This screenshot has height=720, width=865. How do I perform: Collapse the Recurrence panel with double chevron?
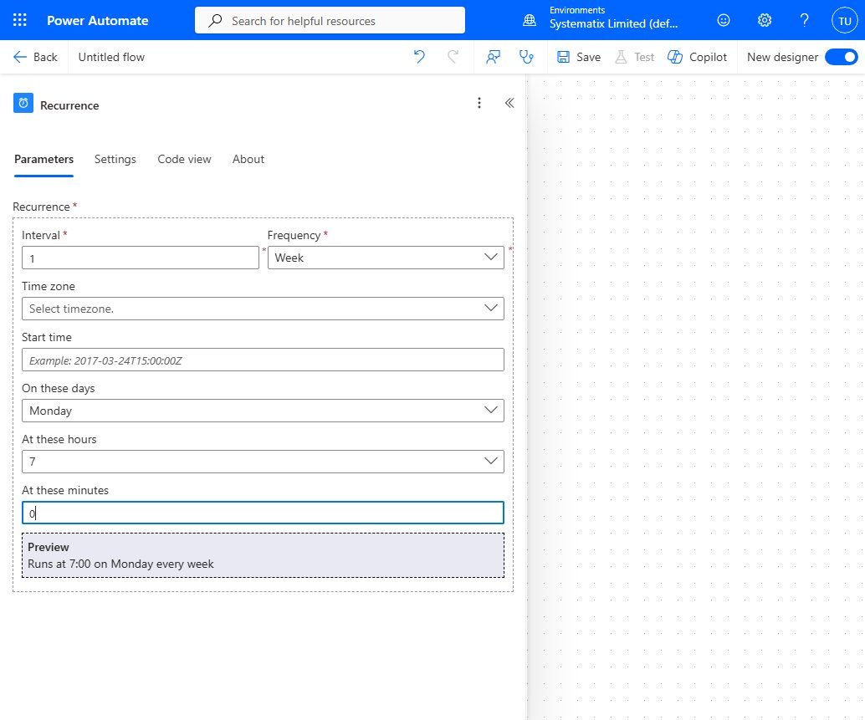pos(509,103)
